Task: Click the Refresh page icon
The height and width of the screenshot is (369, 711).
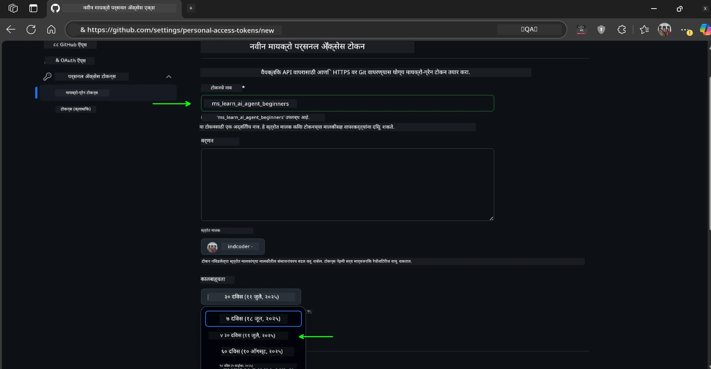Action: tap(31, 30)
